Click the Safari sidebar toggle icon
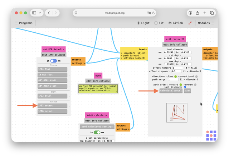229x157 pixels. click(34, 13)
